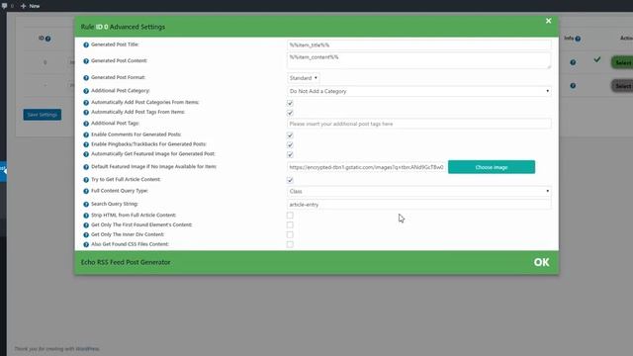The image size is (633, 356).
Task: Enable Also Get Found CSS Files Content
Action: coord(290,244)
